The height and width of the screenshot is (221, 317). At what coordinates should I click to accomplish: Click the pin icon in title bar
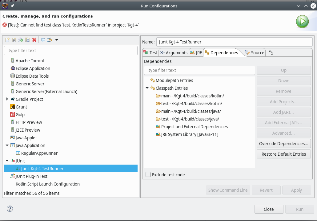pos(12,6)
